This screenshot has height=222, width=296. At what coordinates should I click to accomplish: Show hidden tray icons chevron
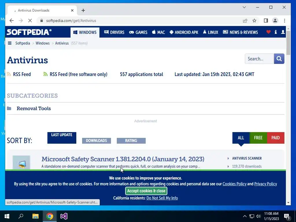[x=245, y=216]
